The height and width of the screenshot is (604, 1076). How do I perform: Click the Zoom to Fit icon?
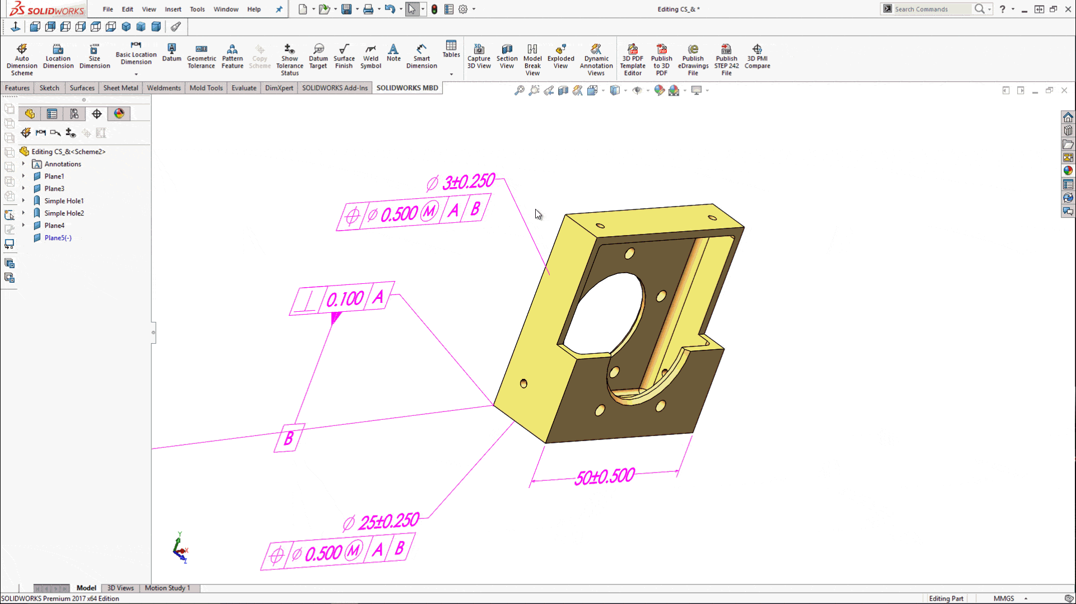520,90
